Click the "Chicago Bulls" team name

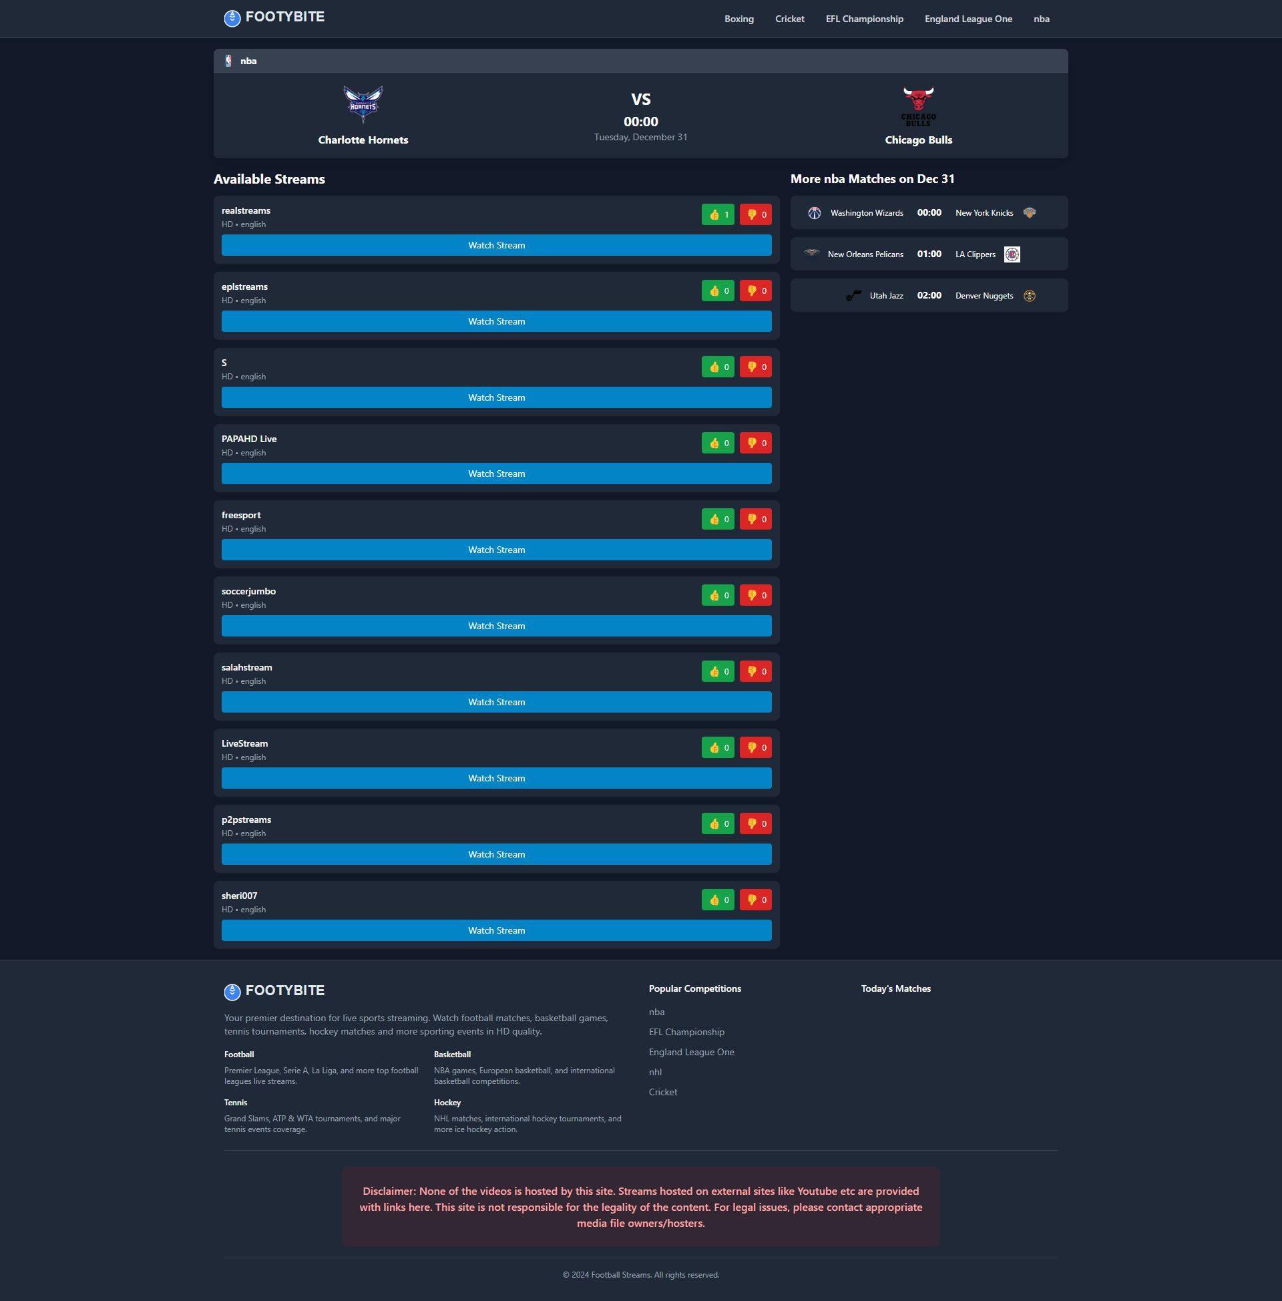918,140
